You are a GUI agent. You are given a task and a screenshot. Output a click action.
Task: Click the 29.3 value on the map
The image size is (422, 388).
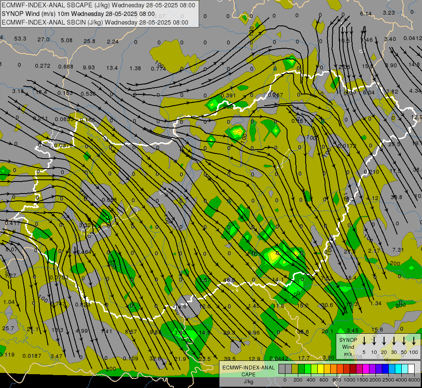click(x=229, y=332)
